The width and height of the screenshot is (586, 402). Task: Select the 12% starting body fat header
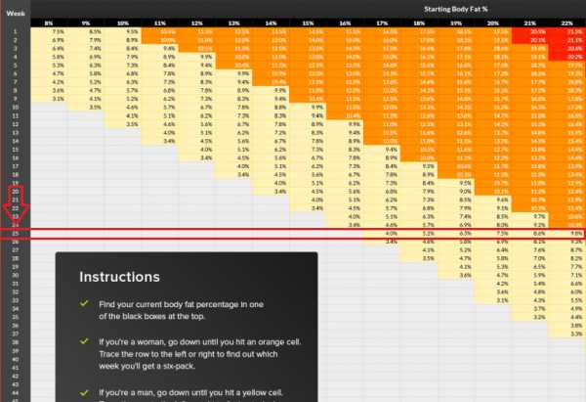(x=197, y=23)
